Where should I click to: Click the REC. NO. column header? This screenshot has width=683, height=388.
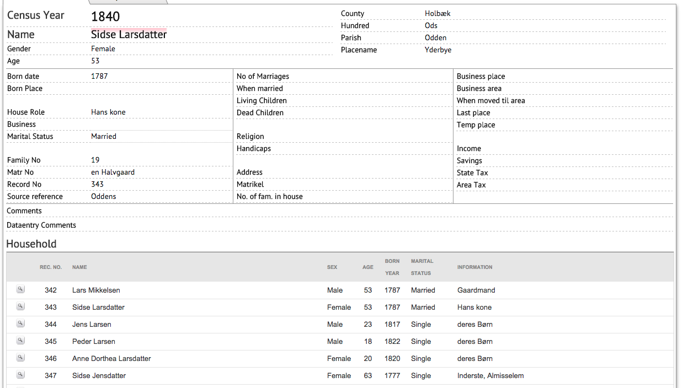click(x=51, y=267)
